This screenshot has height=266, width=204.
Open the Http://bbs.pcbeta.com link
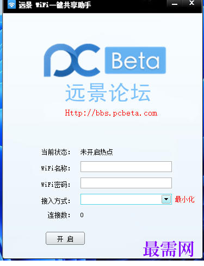tap(111, 113)
